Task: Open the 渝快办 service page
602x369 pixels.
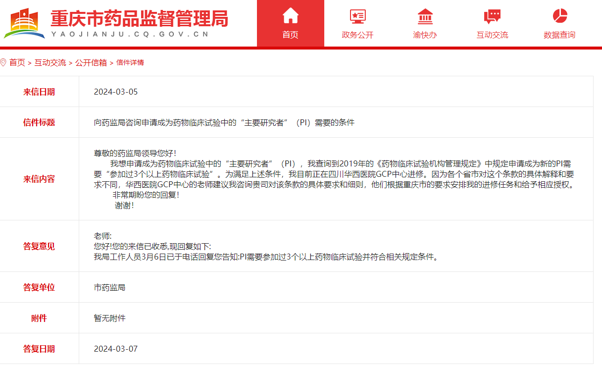Action: coord(424,34)
